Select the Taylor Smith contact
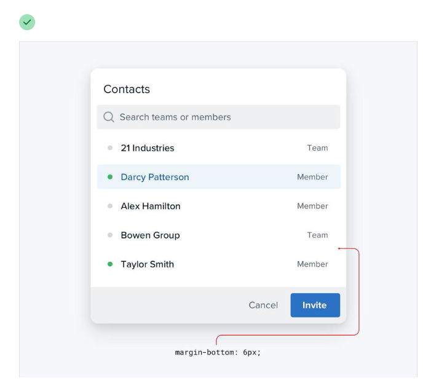Viewport: 439px width, 386px height. pos(148,264)
